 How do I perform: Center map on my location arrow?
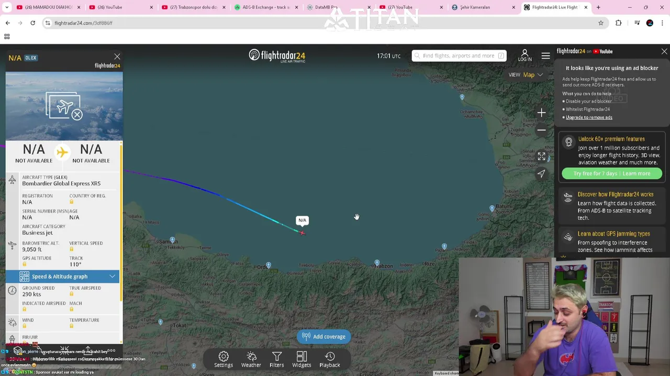pyautogui.click(x=541, y=173)
